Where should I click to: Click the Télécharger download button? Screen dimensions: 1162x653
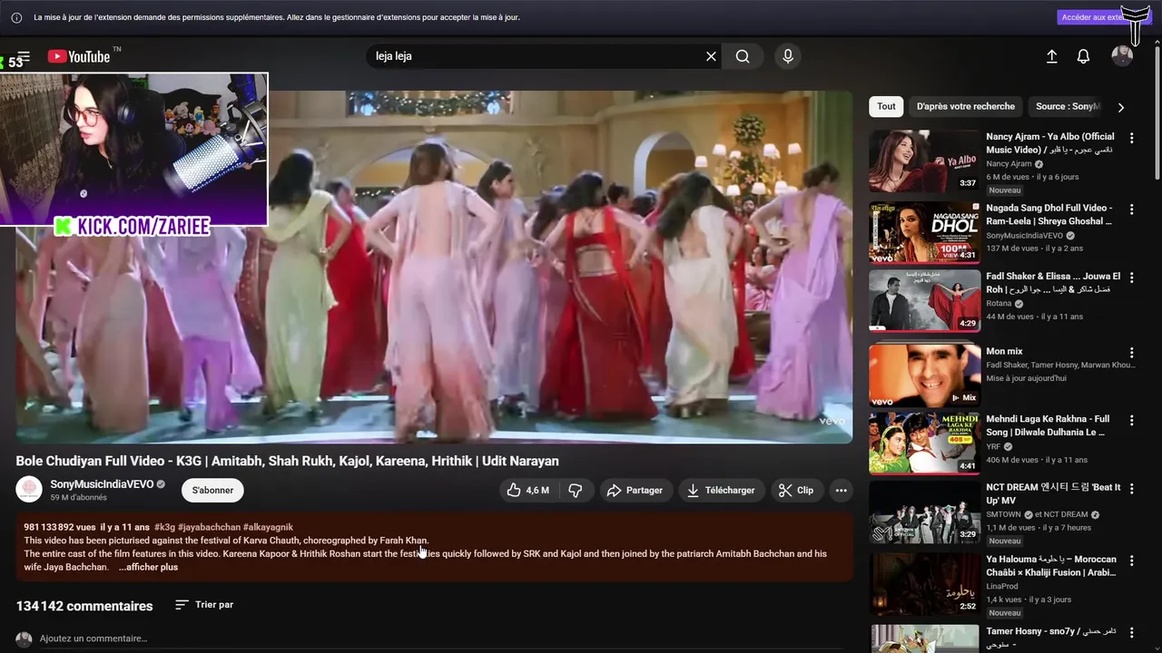coord(721,490)
